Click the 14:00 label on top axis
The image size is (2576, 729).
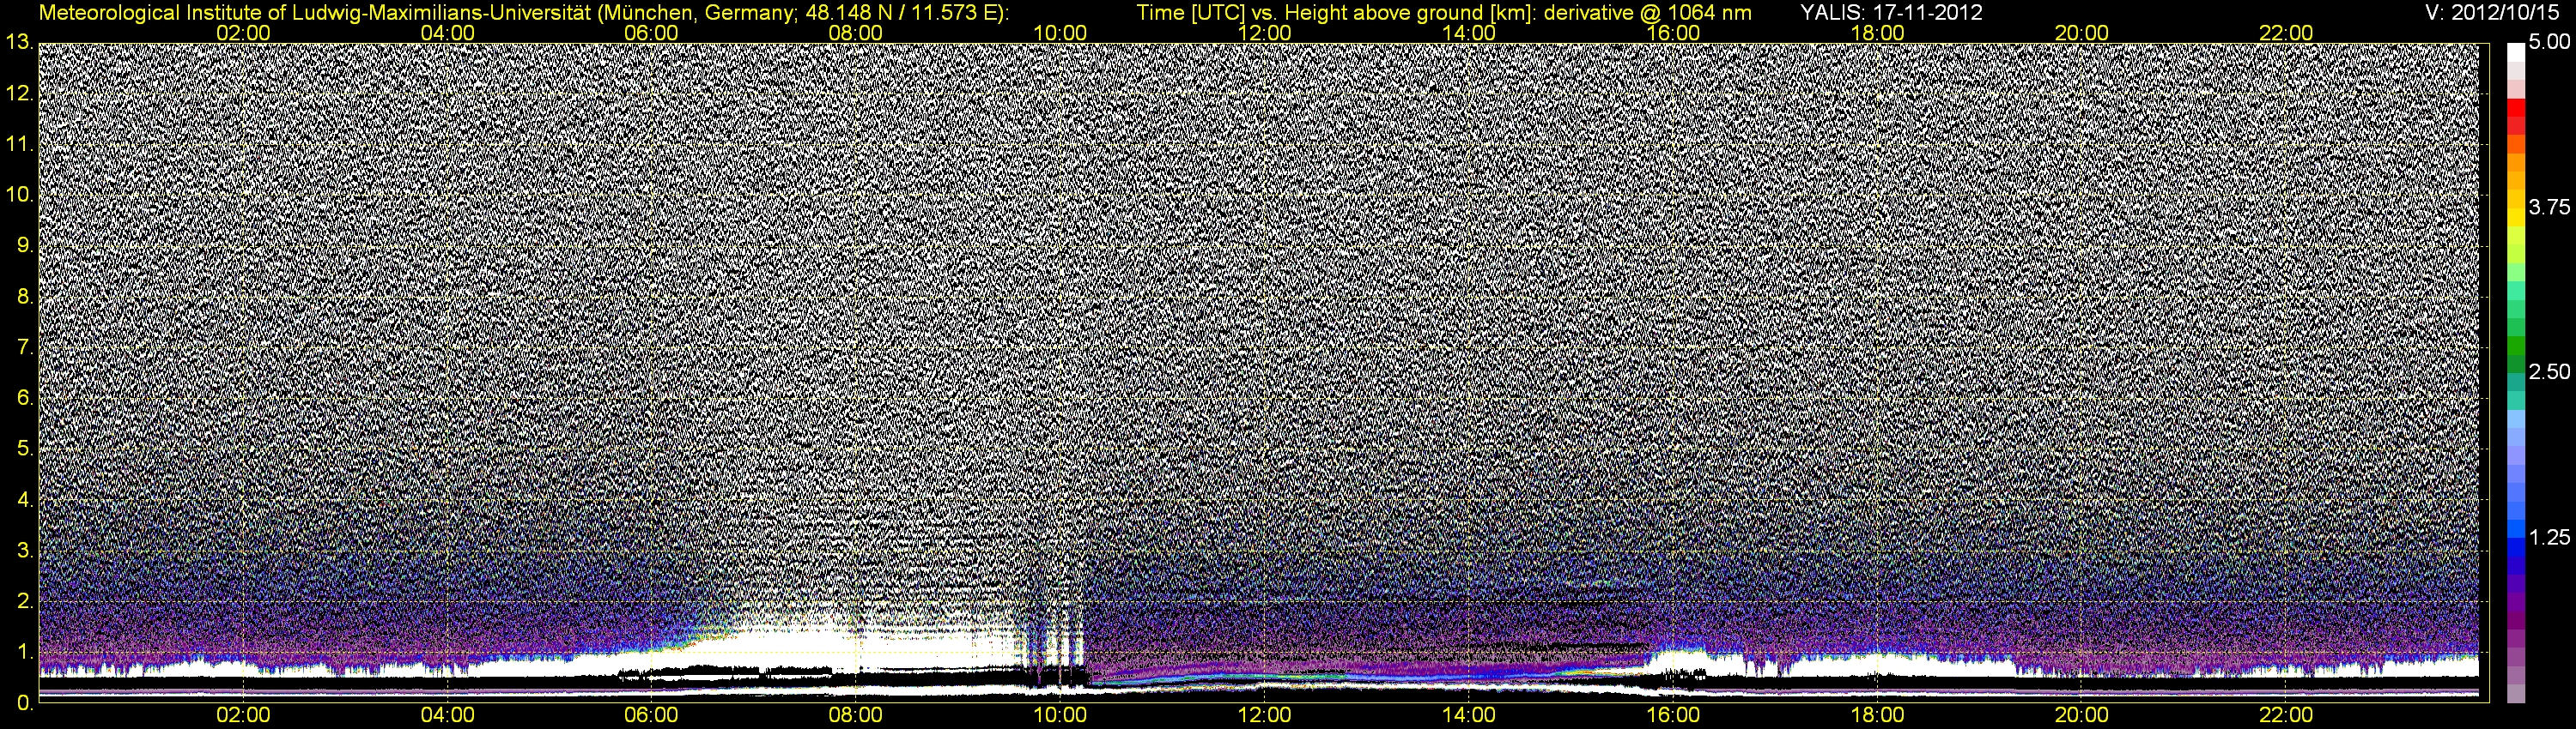tap(1469, 33)
